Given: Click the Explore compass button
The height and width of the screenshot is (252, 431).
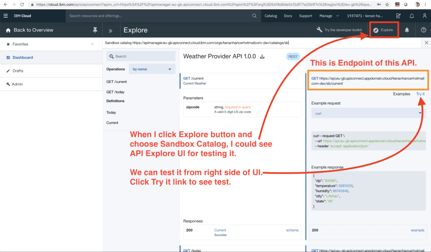Looking at the screenshot, I should 384,30.
